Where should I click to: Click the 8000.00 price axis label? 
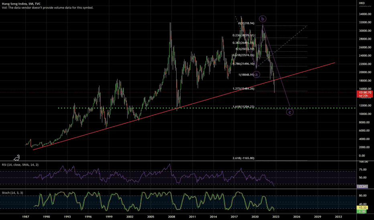click(365, 122)
